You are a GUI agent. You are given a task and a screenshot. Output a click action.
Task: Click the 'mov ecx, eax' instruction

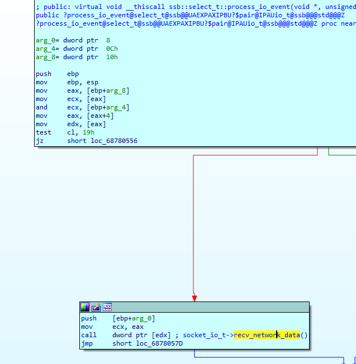tap(112, 327)
